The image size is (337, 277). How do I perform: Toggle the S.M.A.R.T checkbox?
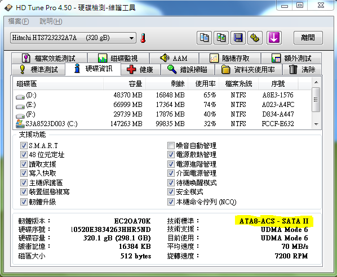click(24, 146)
